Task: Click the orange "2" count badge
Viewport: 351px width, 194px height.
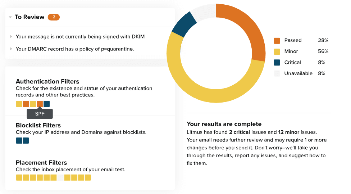Action: pyautogui.click(x=54, y=17)
